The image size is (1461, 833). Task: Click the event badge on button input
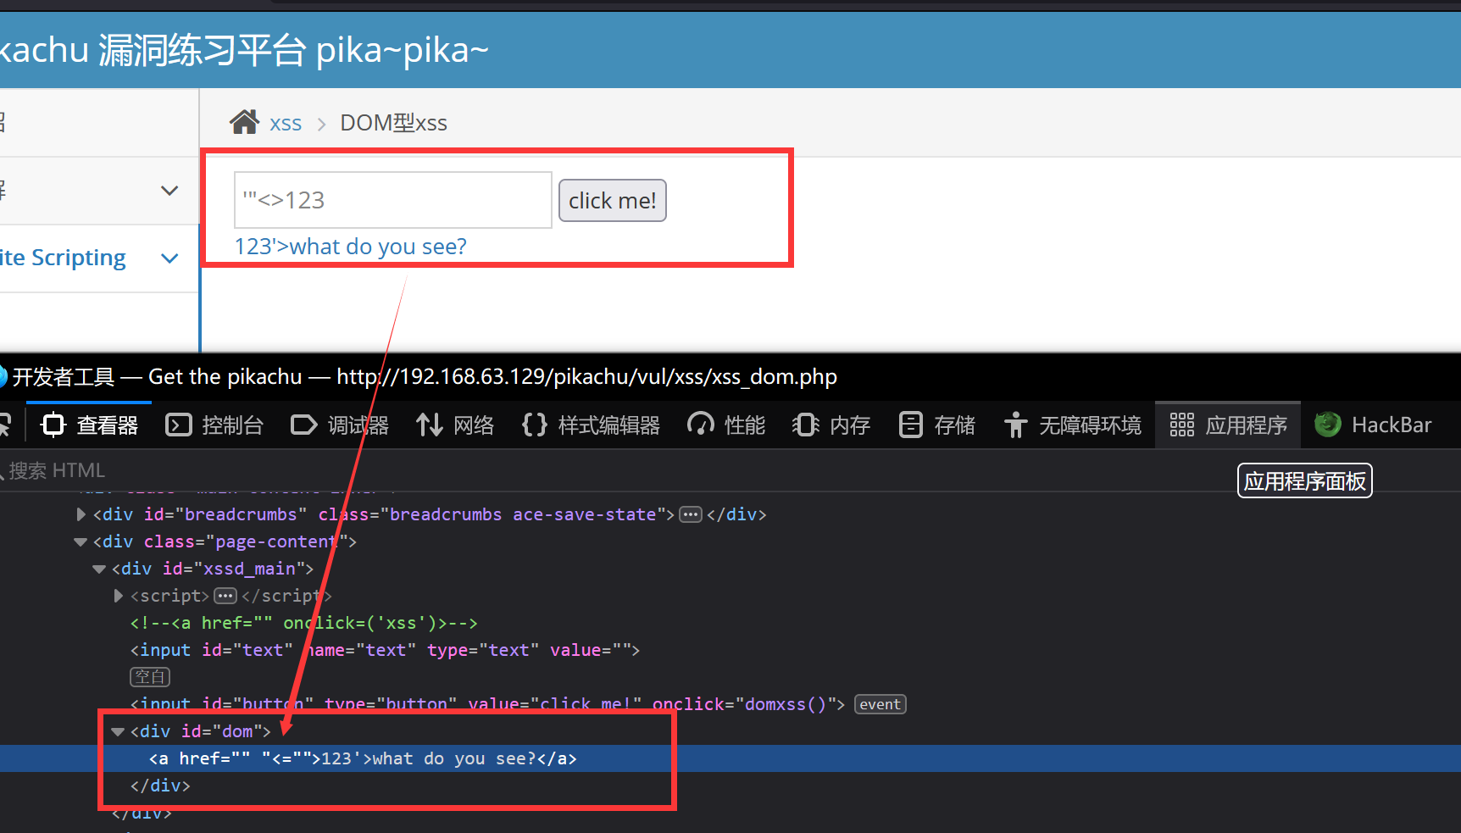point(880,704)
